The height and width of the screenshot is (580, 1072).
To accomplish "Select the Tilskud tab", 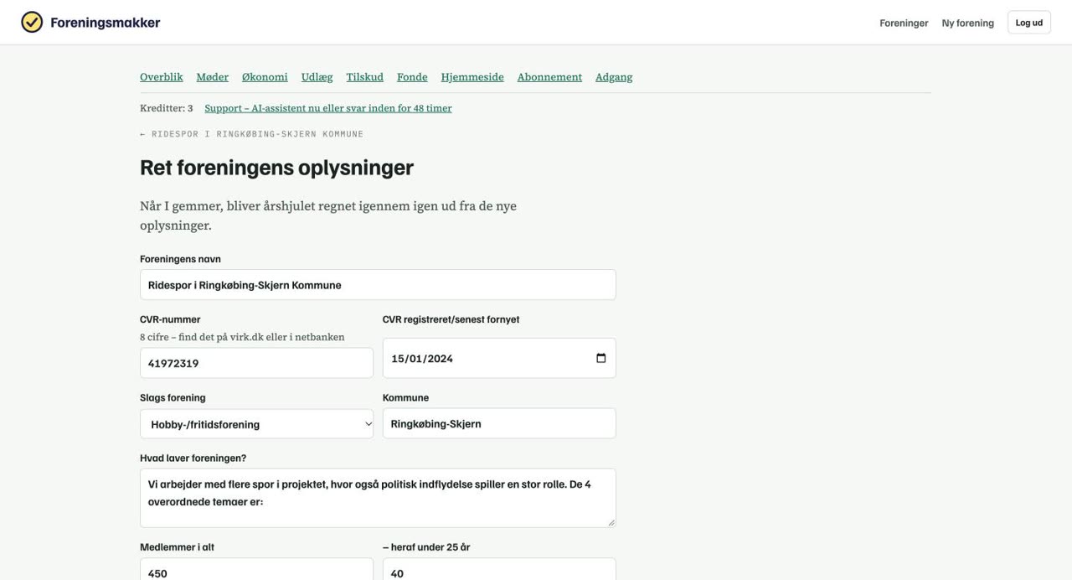I will 365,77.
